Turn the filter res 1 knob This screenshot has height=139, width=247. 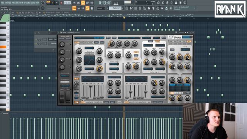tap(154, 53)
